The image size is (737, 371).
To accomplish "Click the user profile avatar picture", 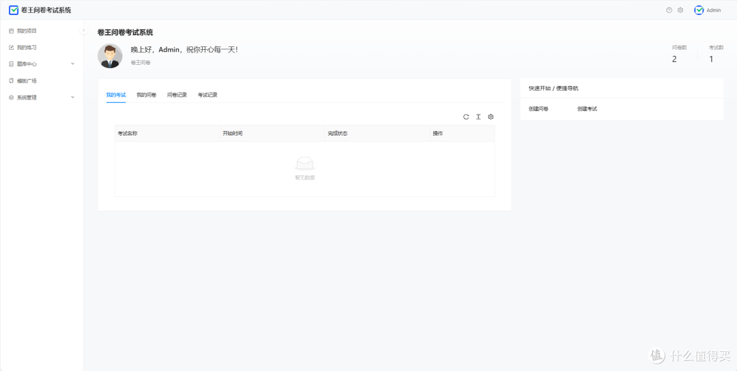I will click(110, 56).
